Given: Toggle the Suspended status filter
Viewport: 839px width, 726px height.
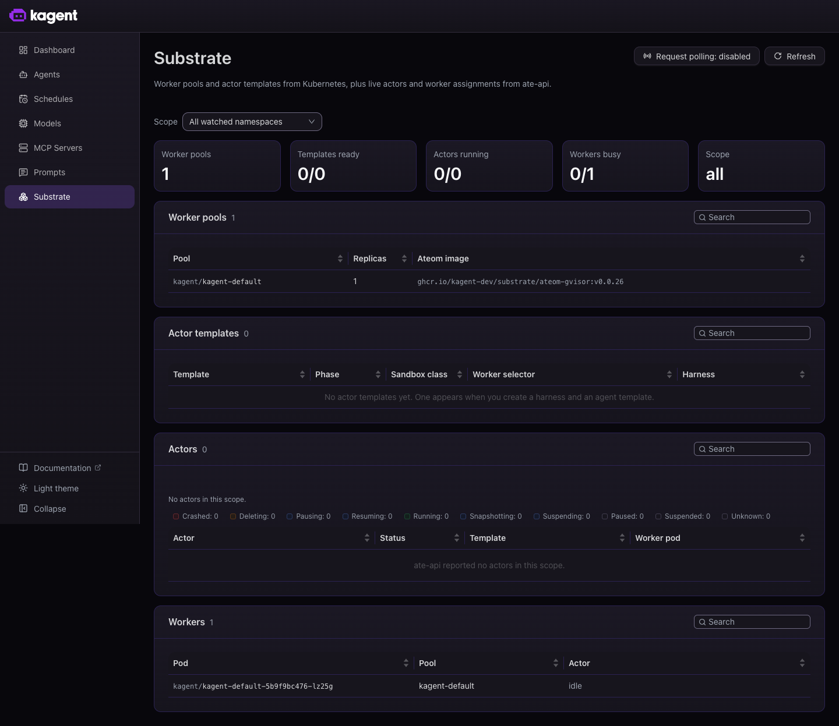Looking at the screenshot, I should [x=683, y=516].
